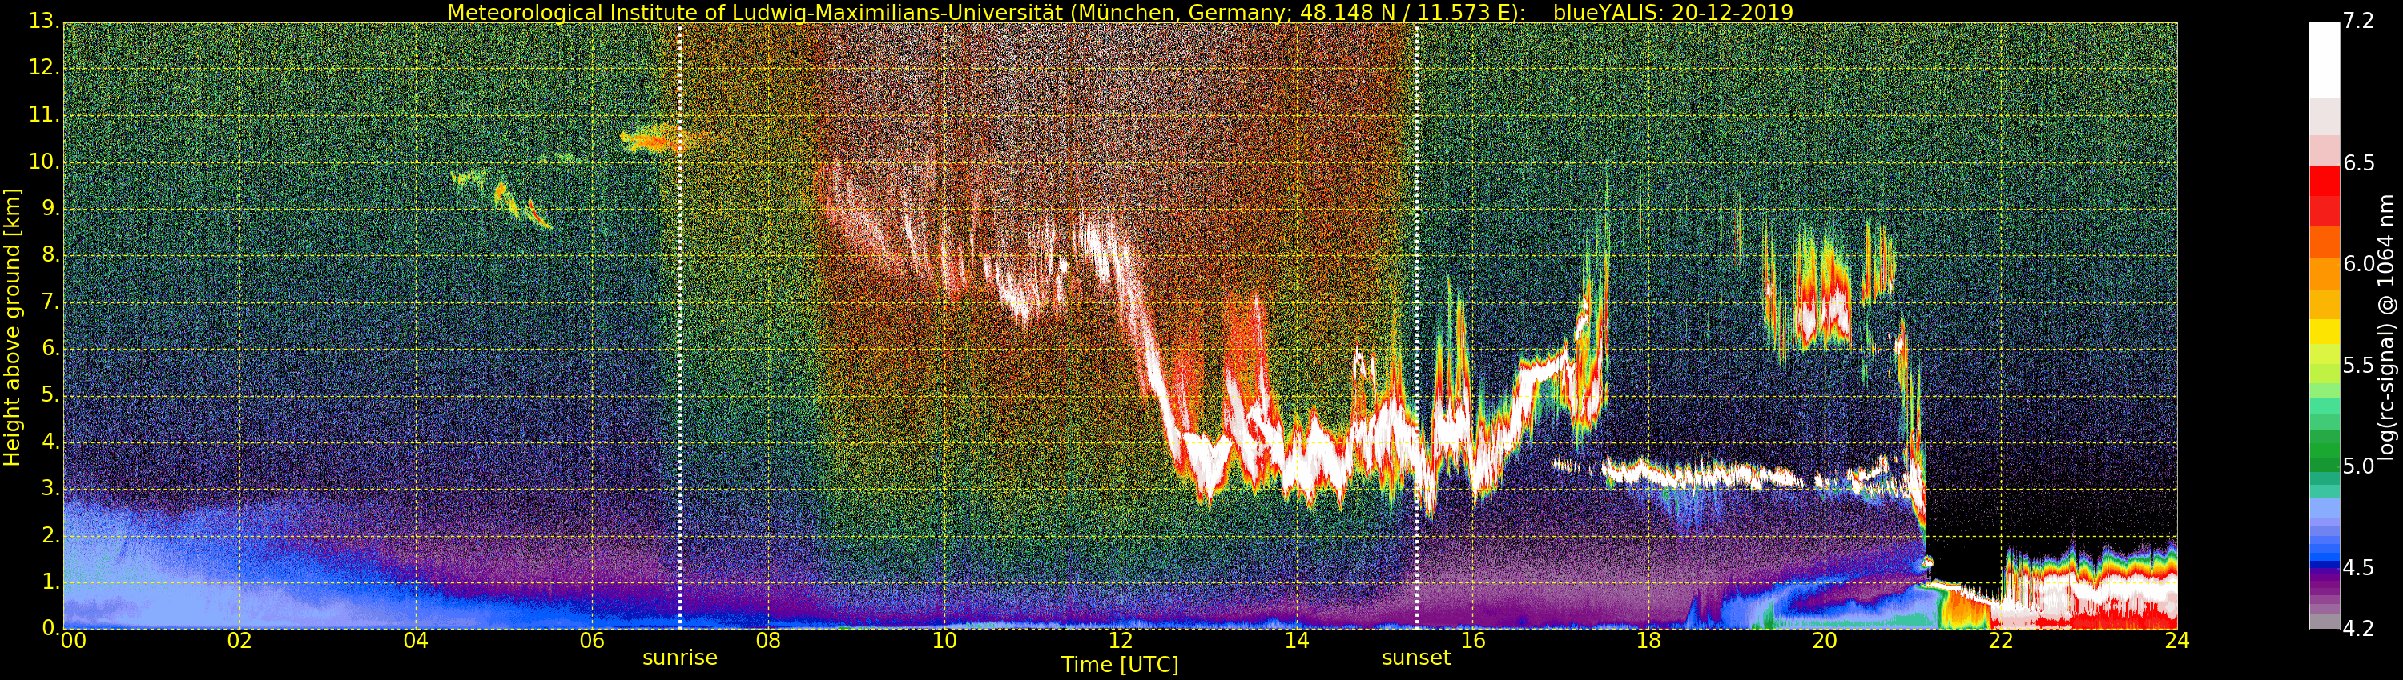Click the 13. height axis tick label
Viewport: 2403px width, 680px height.
45,21
